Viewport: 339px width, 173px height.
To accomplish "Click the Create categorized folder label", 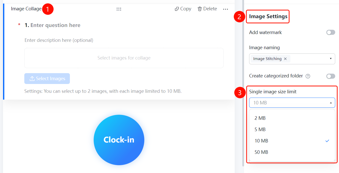I will click(x=276, y=76).
